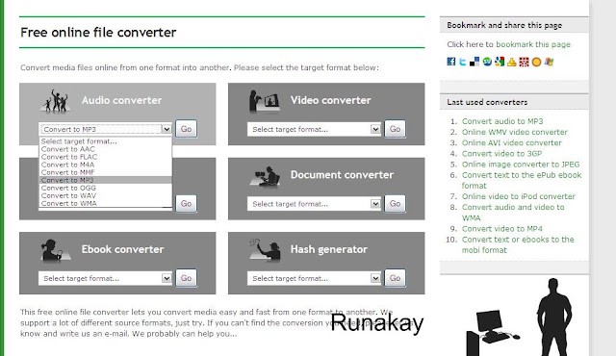Choose 'Select target format...' in audio list
616x356 pixels.
click(105, 141)
